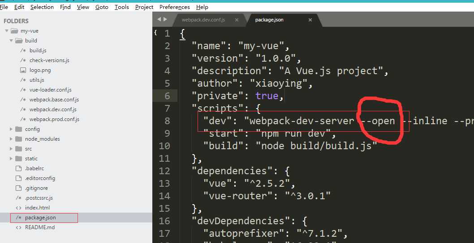Click the build.js file type icon
The image size is (474, 243).
pos(23,50)
